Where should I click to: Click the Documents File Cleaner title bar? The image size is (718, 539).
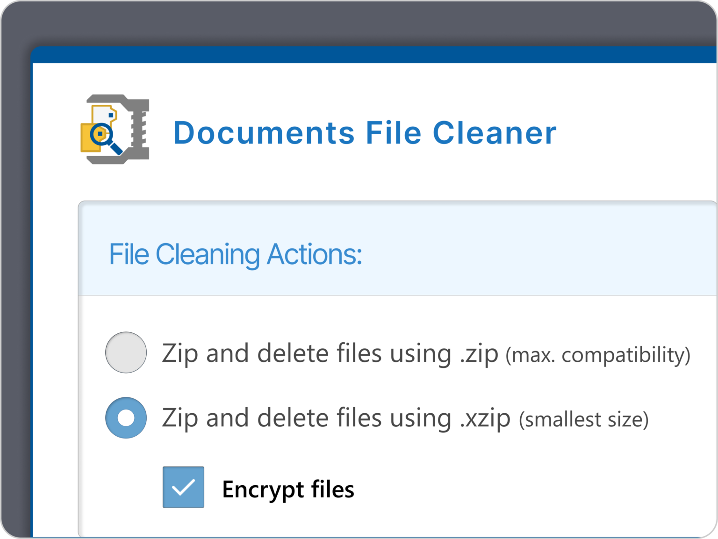point(365,132)
